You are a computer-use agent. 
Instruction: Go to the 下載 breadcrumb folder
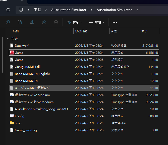37,10
